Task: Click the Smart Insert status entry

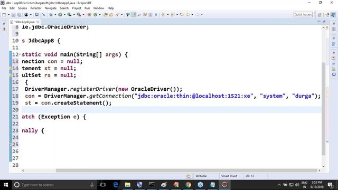Action: pyautogui.click(x=229, y=176)
